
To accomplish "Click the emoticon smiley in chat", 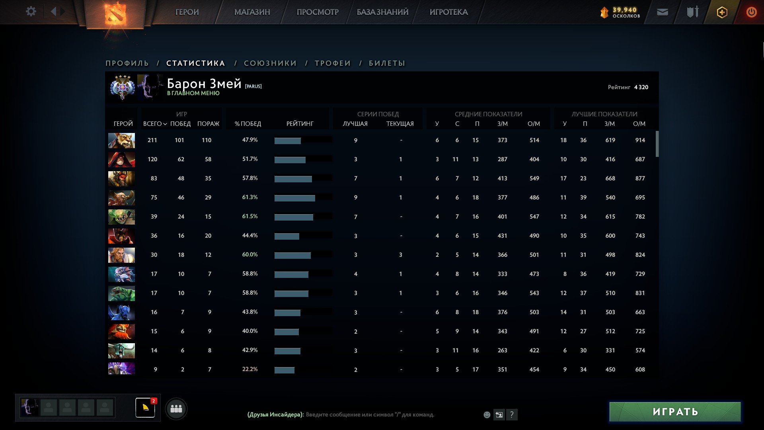I will pyautogui.click(x=487, y=415).
